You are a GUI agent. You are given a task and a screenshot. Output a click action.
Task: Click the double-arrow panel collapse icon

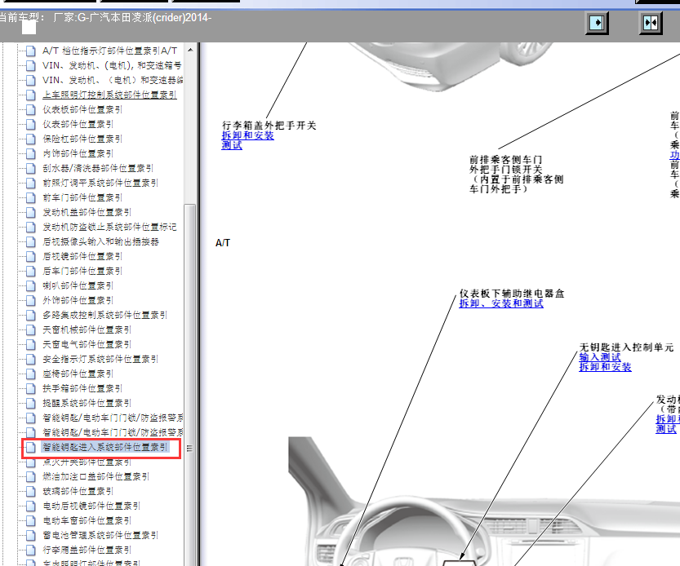click(650, 23)
